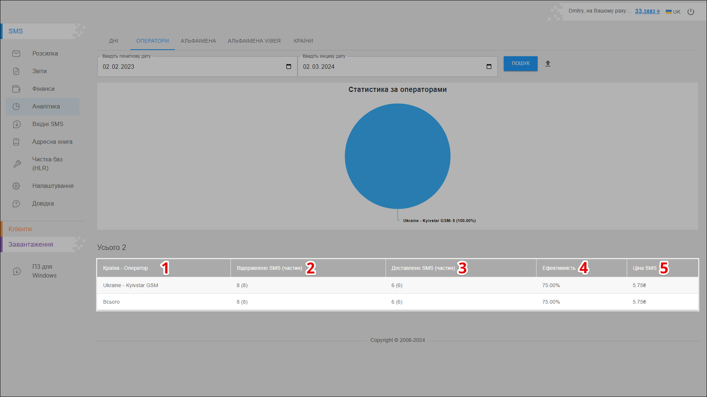This screenshot has height=397, width=707.
Task: Click the blue Kyivstar pie chart slice
Action: click(x=397, y=156)
